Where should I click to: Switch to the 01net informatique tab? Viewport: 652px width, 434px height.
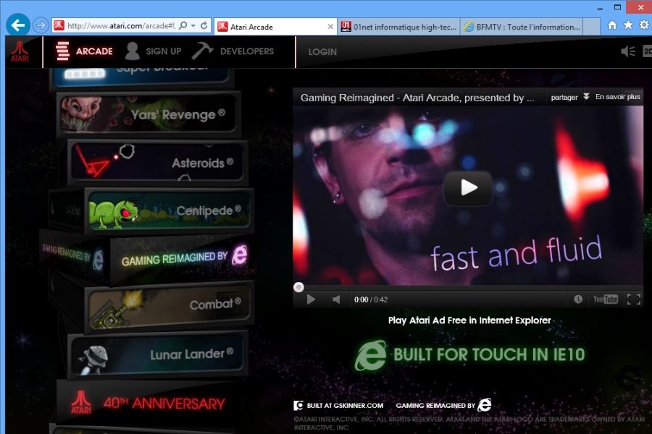click(398, 27)
